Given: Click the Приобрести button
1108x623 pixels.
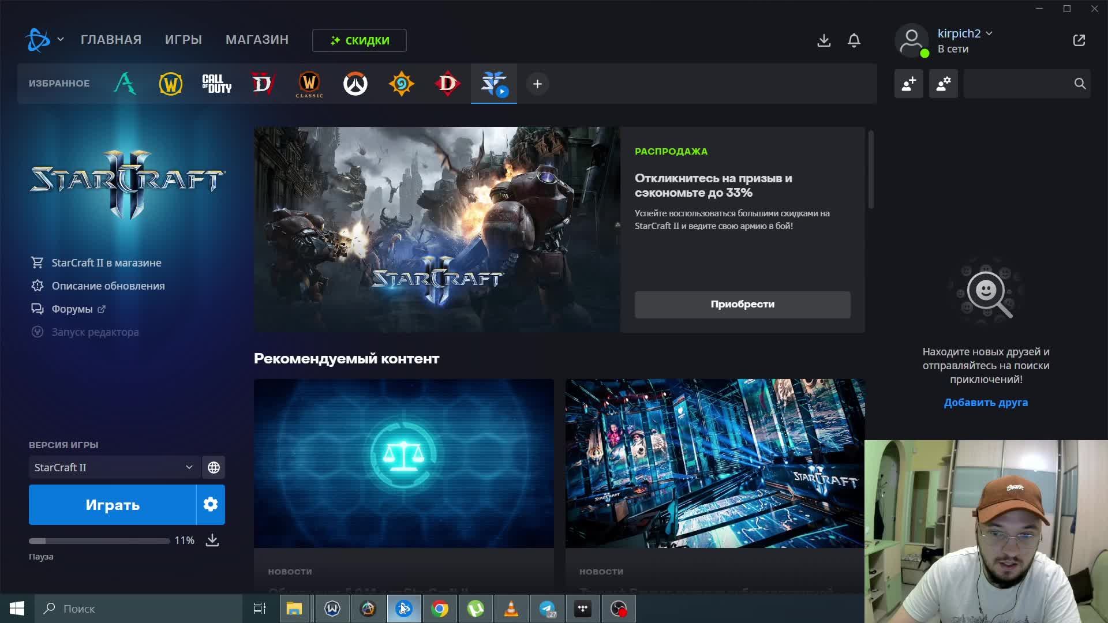Looking at the screenshot, I should pos(742,304).
